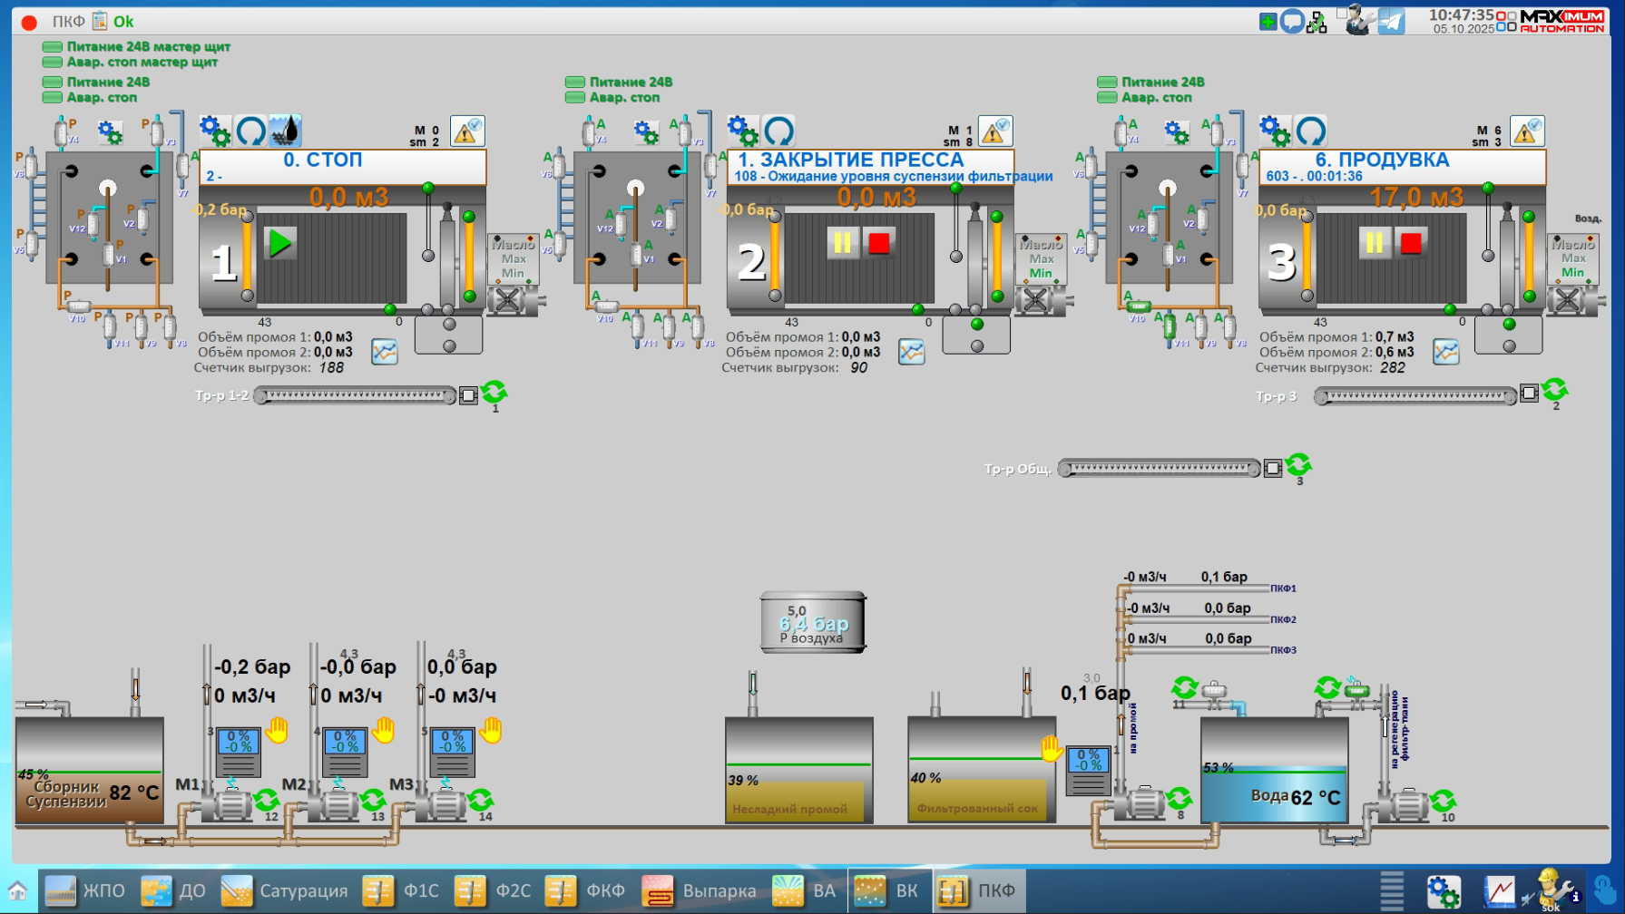
Task: Start press 1 with green play button
Action: (x=279, y=243)
